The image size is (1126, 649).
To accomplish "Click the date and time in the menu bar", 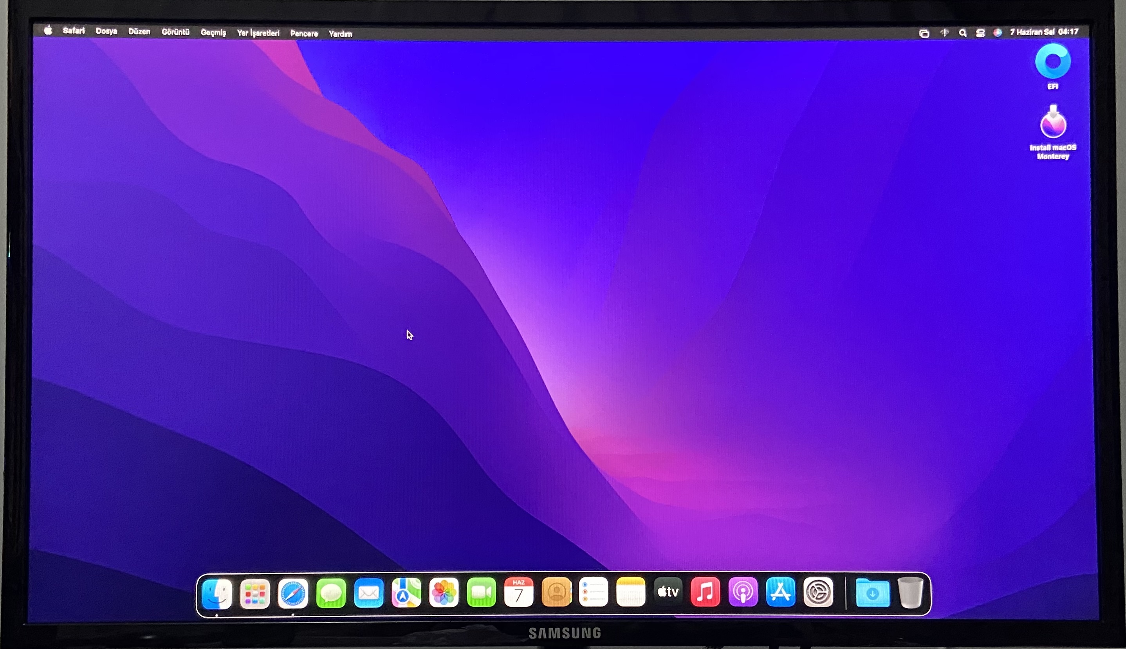I will point(1044,32).
